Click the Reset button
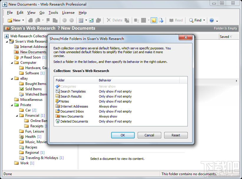Screen dimensions: 242x179 pos(176,135)
